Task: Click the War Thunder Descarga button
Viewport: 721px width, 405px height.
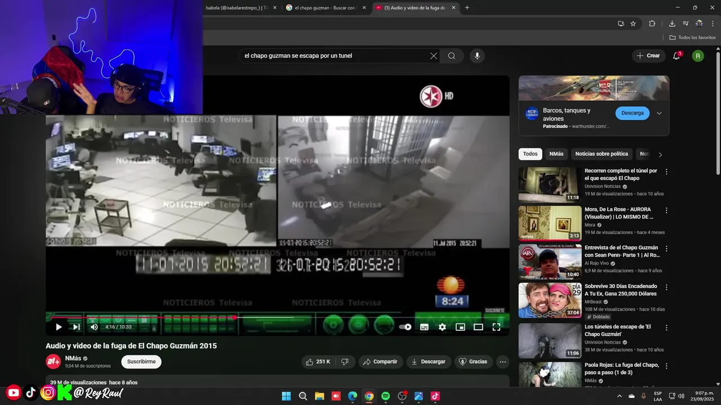Action: click(632, 113)
